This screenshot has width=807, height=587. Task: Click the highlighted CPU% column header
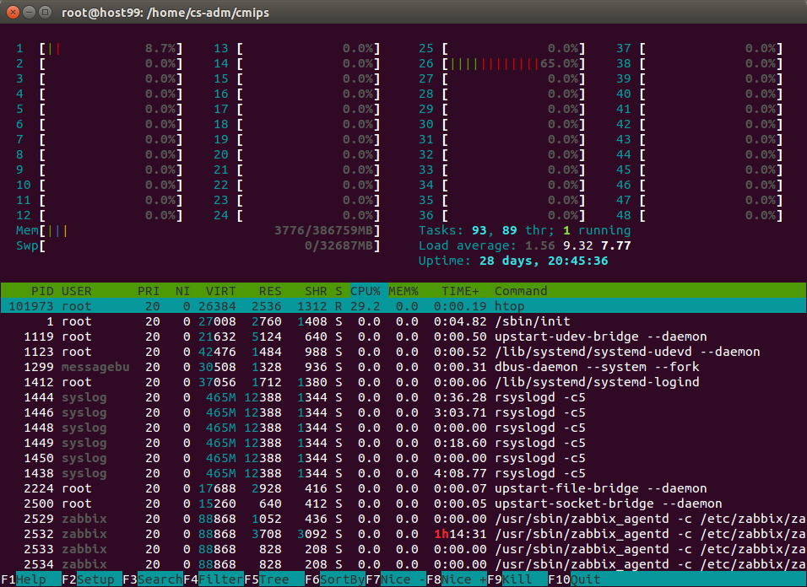point(366,291)
